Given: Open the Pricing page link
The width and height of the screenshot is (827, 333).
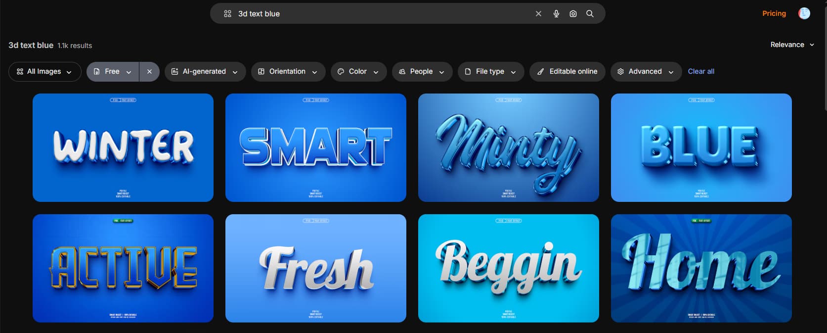Looking at the screenshot, I should [x=774, y=13].
